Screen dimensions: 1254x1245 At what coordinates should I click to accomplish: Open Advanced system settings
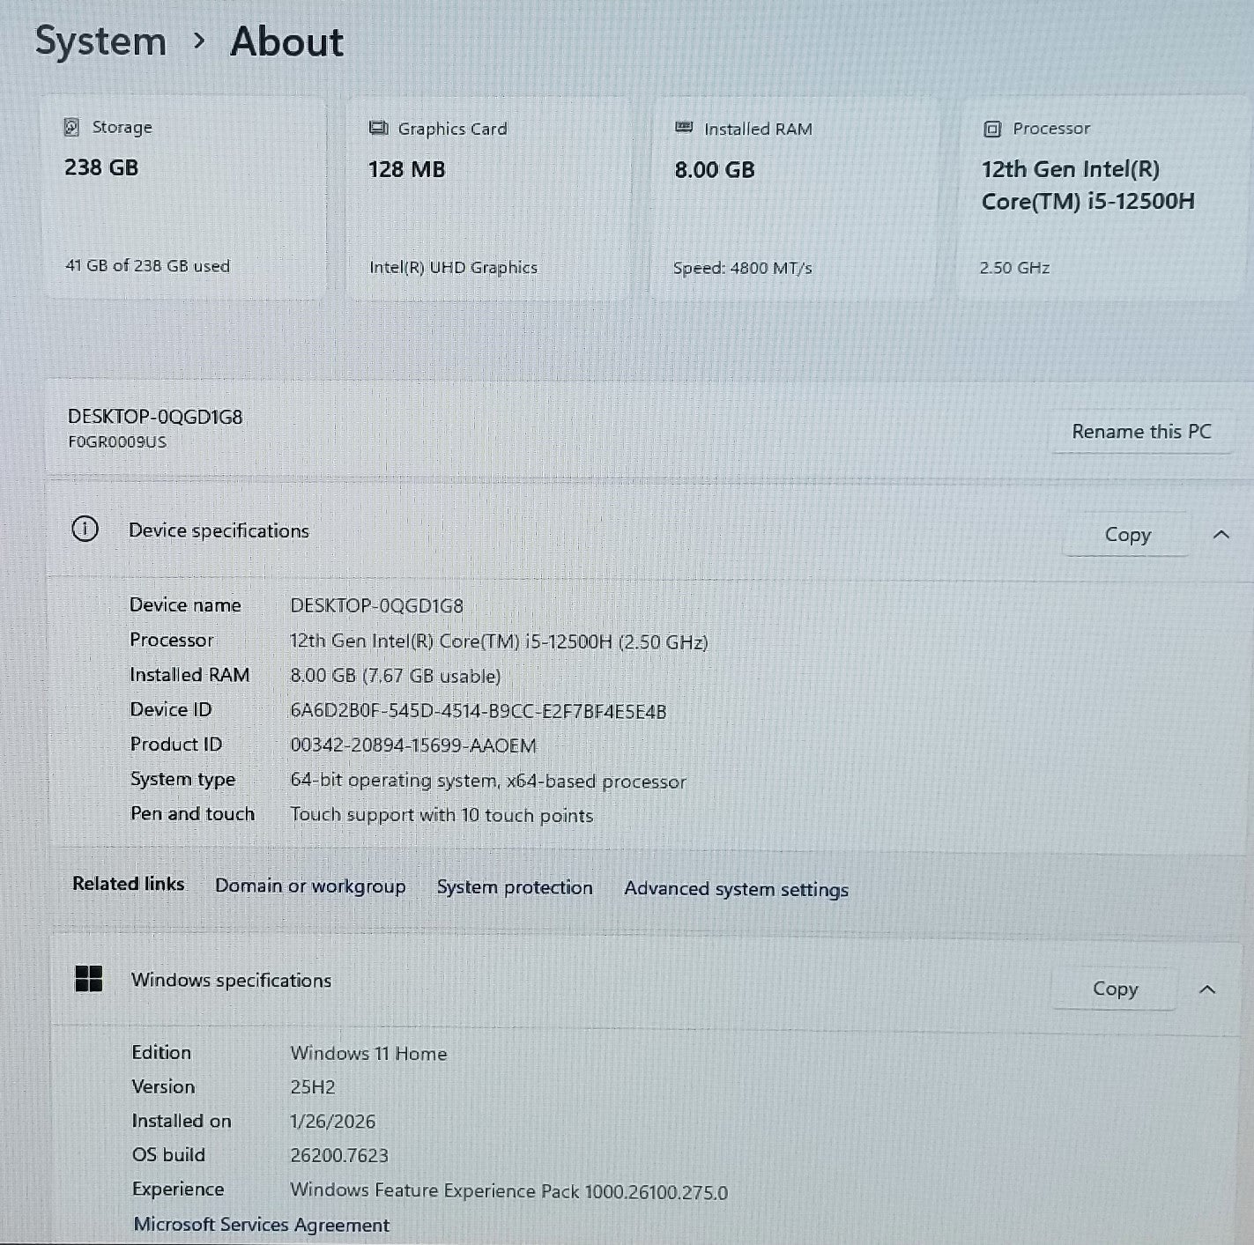(736, 889)
